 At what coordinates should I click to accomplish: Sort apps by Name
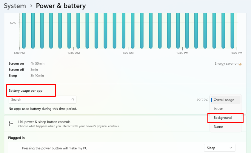[x=218, y=127]
